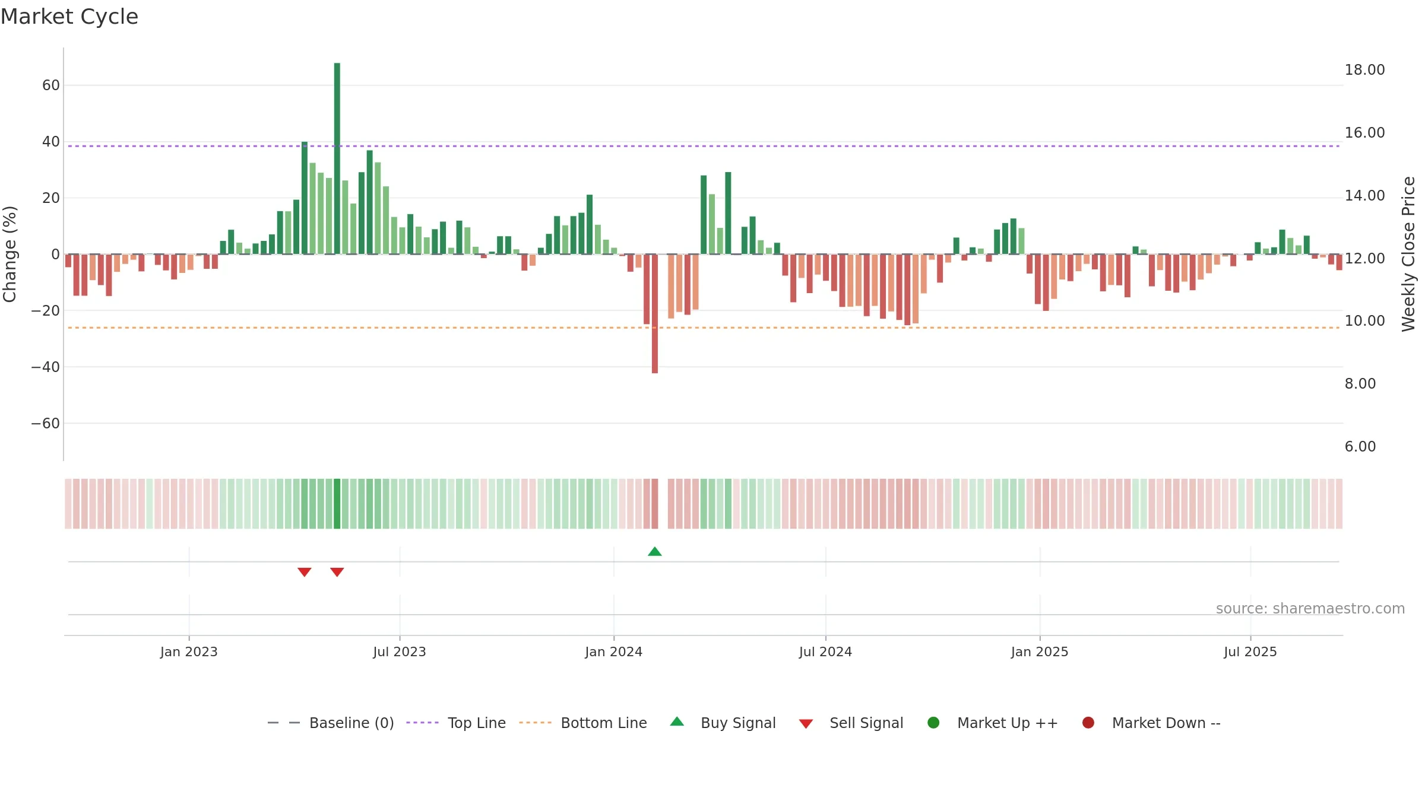The image size is (1425, 801).
Task: Click the 10.00 price axis label
Action: (1364, 321)
